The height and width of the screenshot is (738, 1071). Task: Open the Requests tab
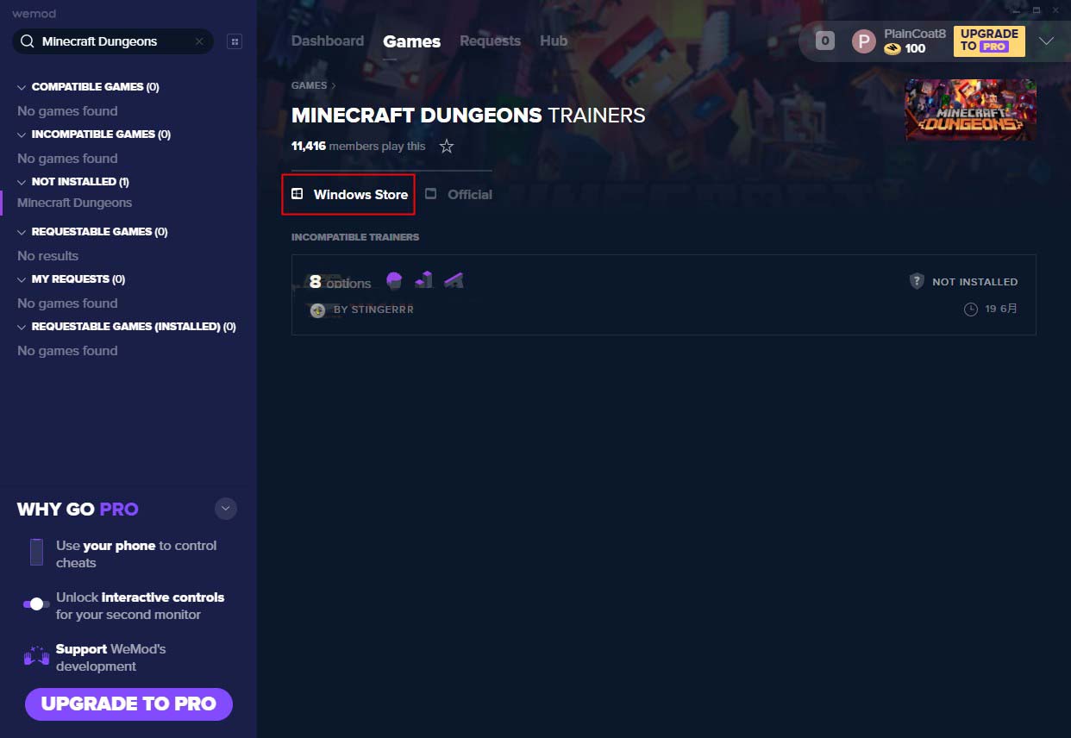click(490, 41)
